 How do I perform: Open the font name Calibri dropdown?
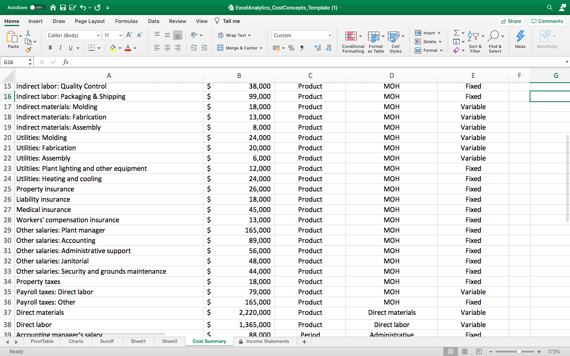tap(98, 35)
